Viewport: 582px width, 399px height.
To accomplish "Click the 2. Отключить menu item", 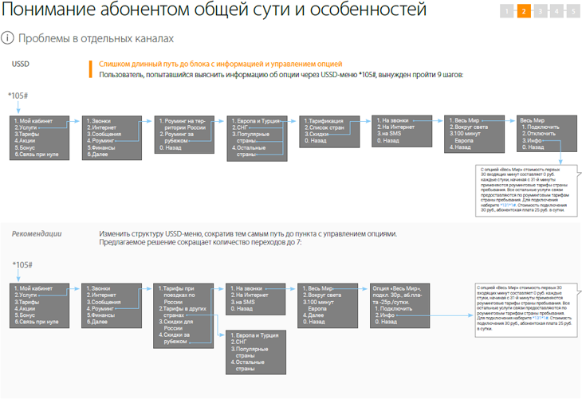I will point(539,134).
